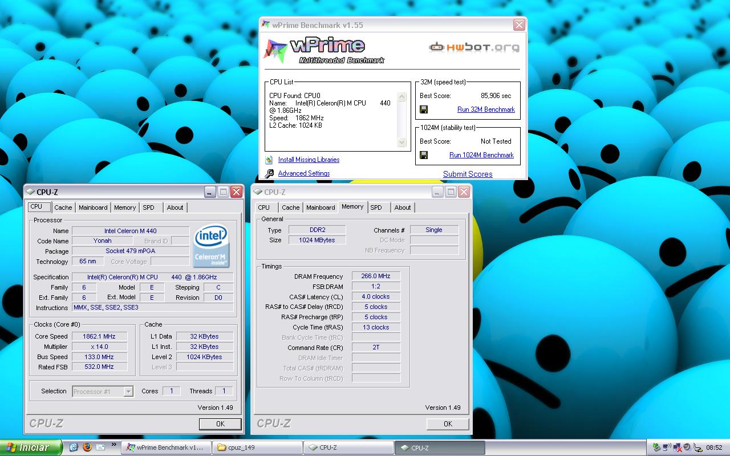This screenshot has height=456, width=730.
Task: Click Install Missing Libraries link
Action: tap(309, 160)
